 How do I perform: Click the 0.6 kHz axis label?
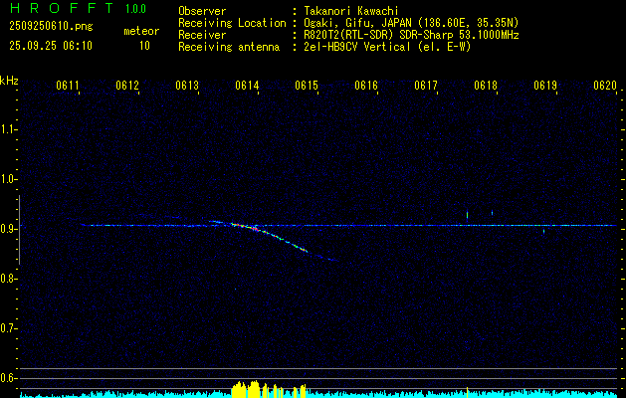click(8, 378)
